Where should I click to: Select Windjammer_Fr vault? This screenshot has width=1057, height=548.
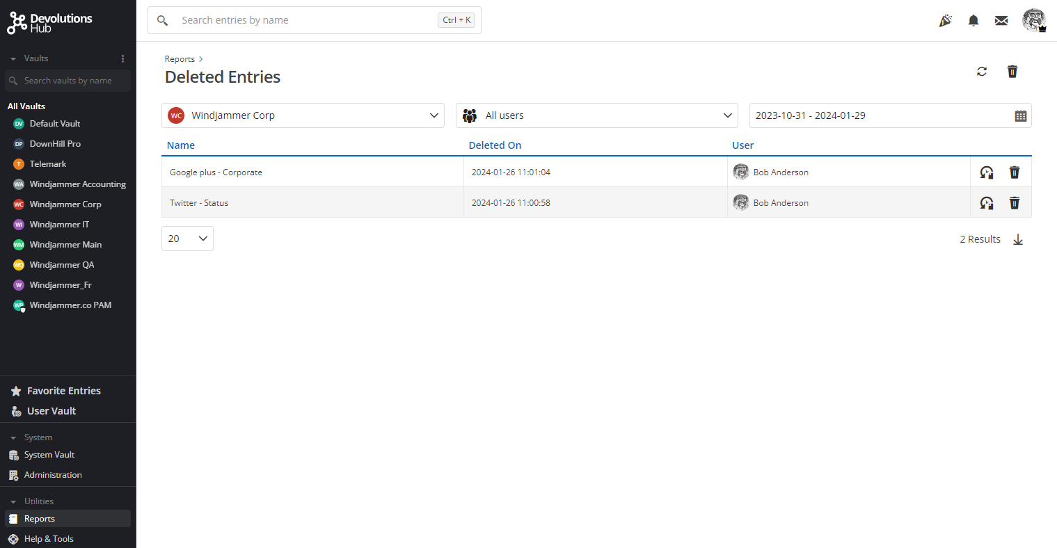tap(61, 285)
